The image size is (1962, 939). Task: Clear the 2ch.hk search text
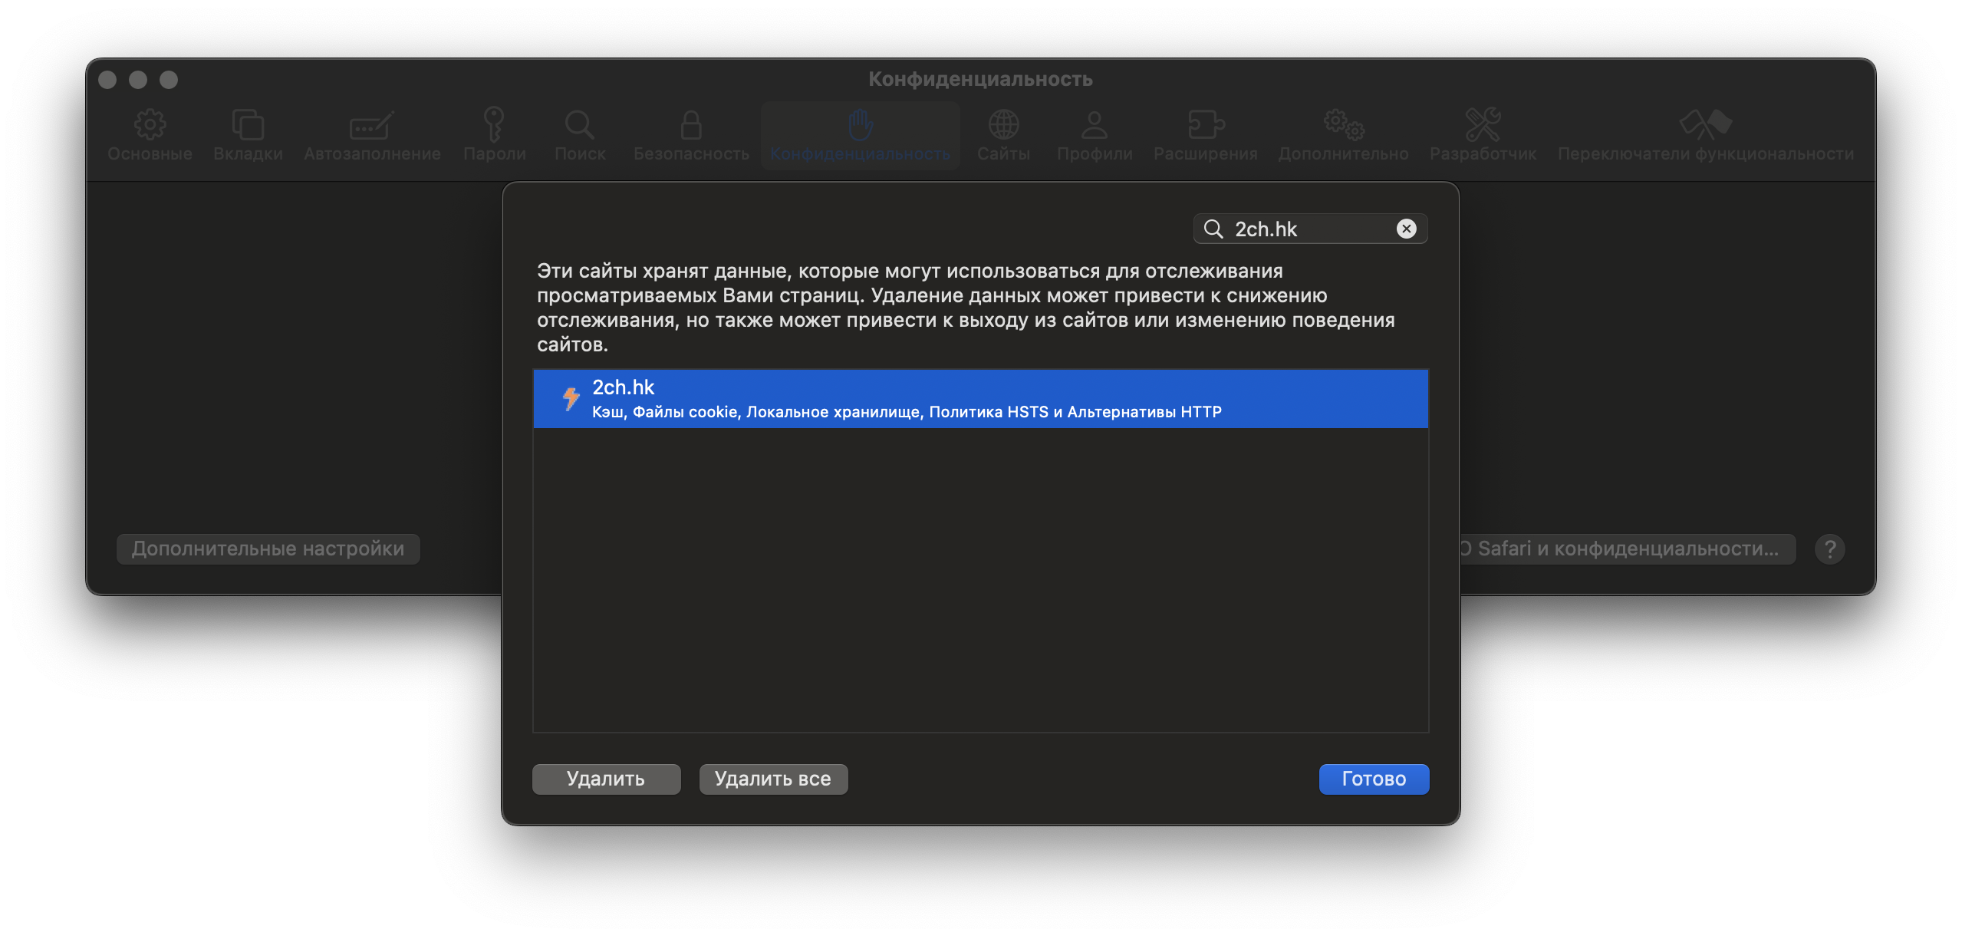(x=1406, y=229)
